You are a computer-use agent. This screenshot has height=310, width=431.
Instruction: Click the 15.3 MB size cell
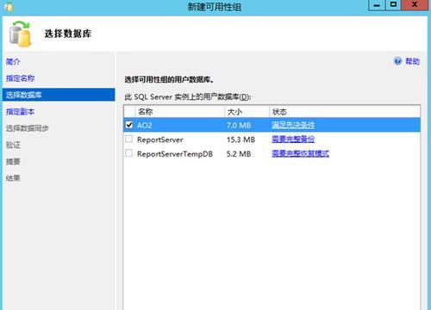click(240, 139)
